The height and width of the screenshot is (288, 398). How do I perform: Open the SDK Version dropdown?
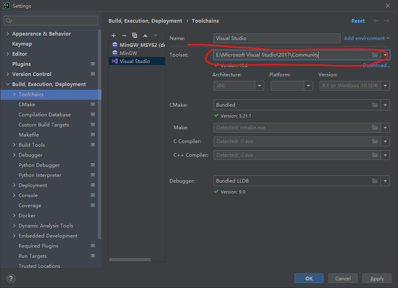tap(385, 86)
